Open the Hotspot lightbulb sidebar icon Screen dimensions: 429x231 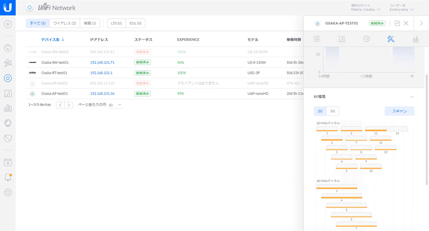click(x=8, y=123)
